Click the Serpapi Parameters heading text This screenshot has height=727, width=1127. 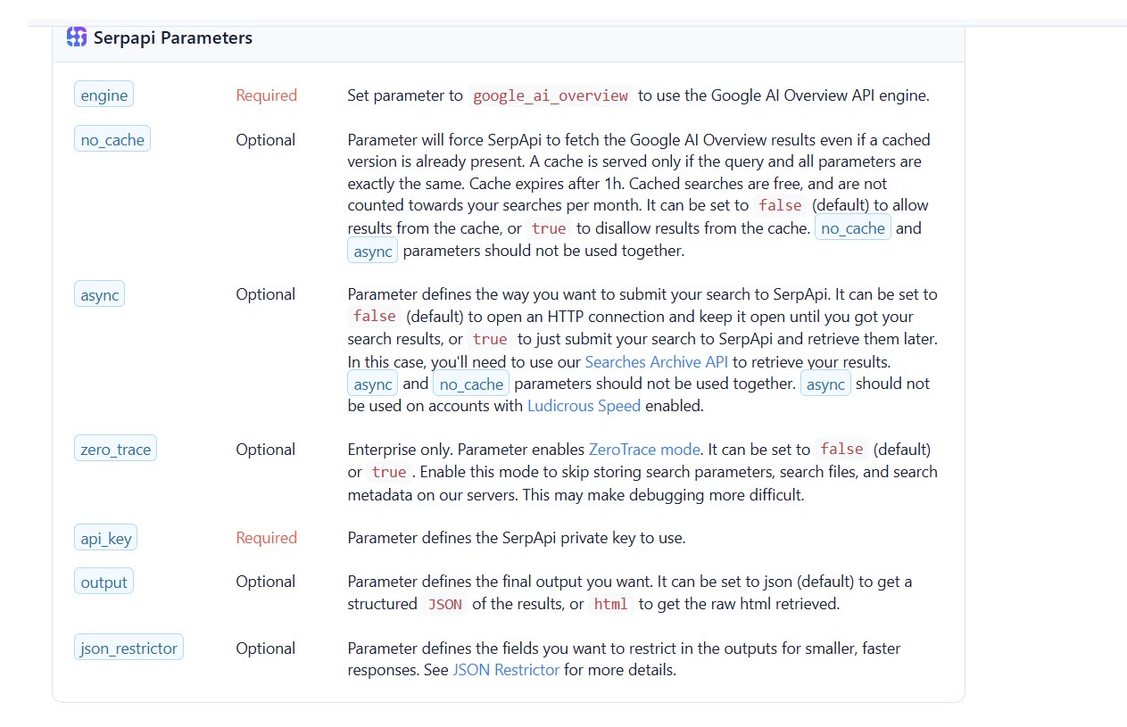pyautogui.click(x=173, y=37)
